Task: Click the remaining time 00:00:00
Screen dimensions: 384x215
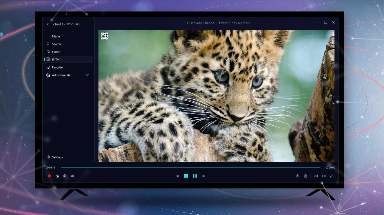Action: coord(330,168)
